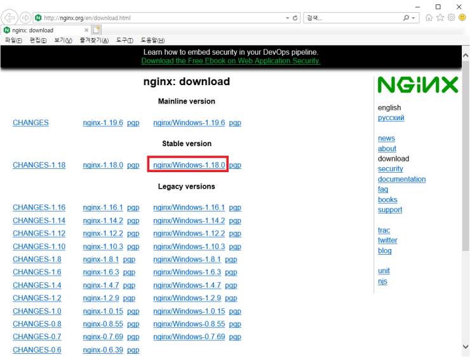
Task: Click the smiley feedback icon
Action: [462, 18]
